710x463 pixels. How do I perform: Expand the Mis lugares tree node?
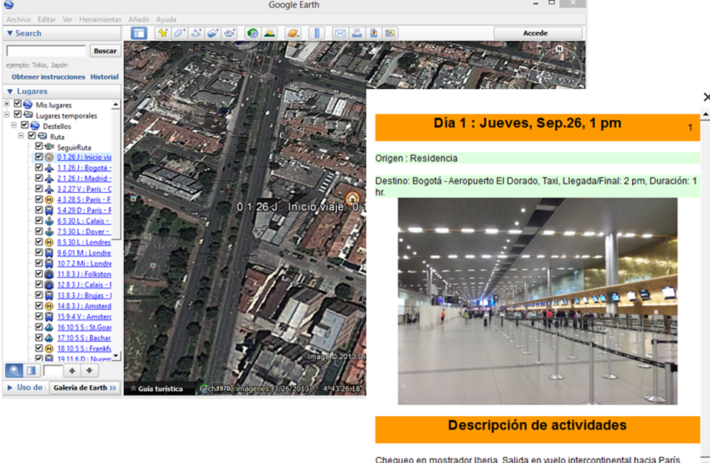coord(7,104)
